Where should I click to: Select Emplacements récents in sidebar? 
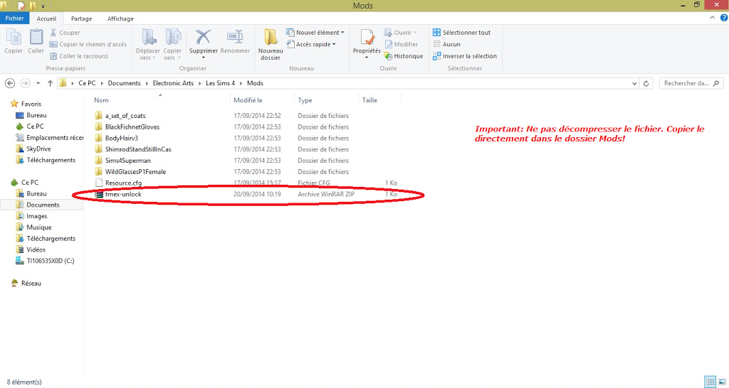[49, 137]
